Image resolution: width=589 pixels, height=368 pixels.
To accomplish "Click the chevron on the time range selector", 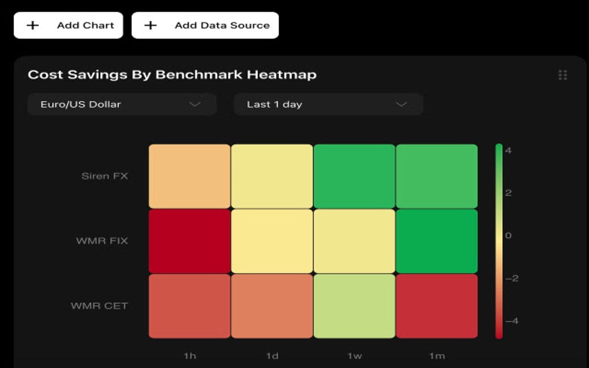I will 403,104.
